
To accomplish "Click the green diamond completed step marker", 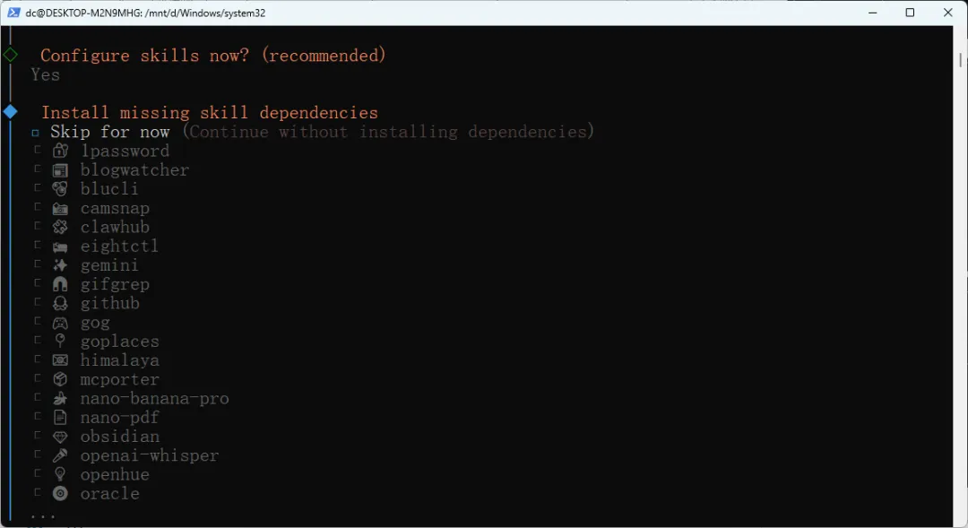I will point(11,55).
